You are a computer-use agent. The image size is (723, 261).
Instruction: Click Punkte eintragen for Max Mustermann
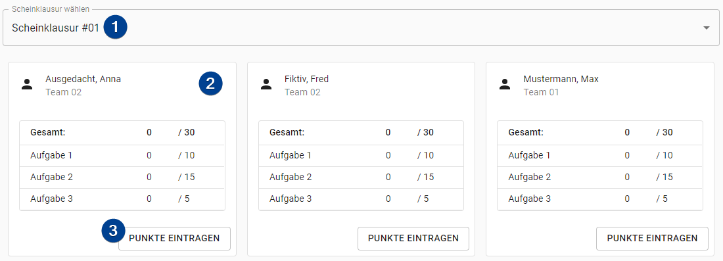(652, 239)
